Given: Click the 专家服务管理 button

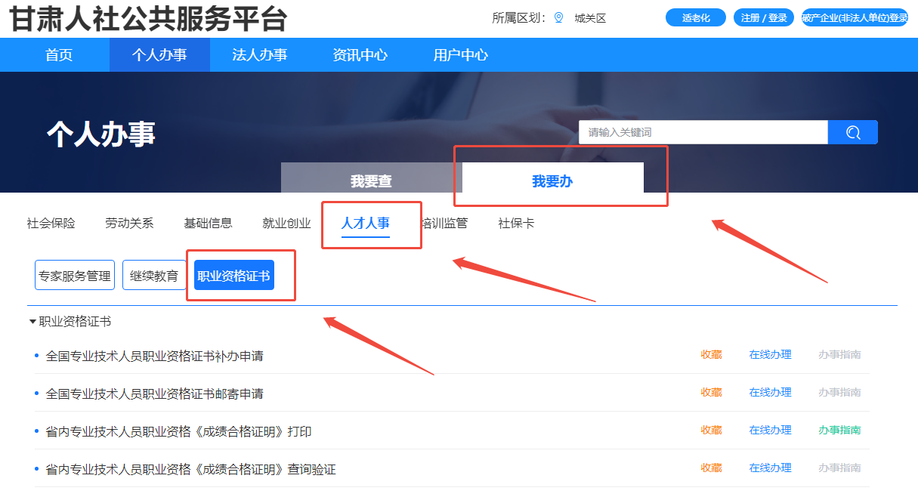Looking at the screenshot, I should tap(74, 276).
